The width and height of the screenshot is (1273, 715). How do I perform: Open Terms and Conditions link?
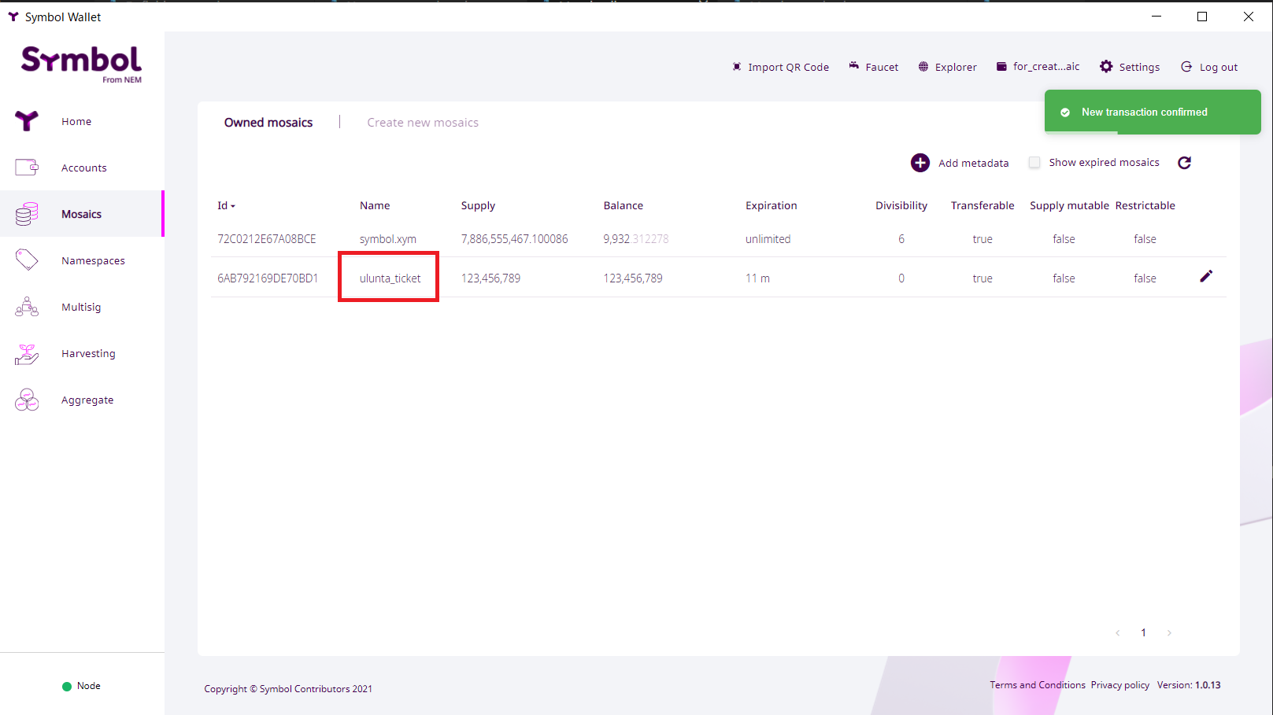coord(1038,685)
